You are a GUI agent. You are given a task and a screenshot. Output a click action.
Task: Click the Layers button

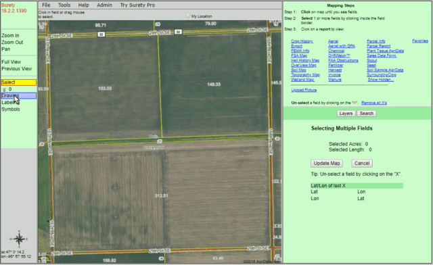point(346,114)
